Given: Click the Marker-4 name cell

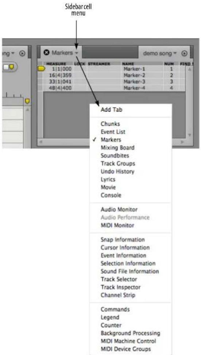Looking at the screenshot, I should click(x=134, y=88).
